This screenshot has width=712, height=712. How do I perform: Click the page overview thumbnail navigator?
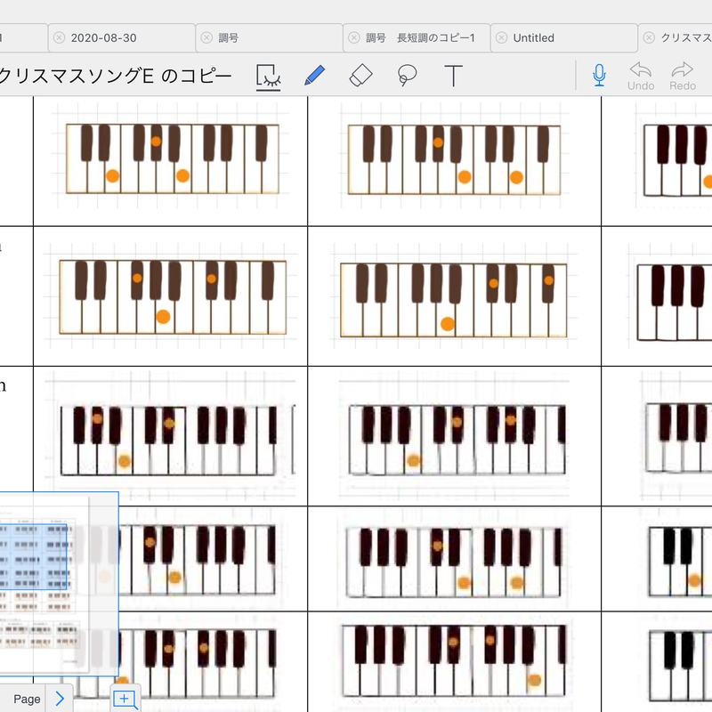pos(59,583)
